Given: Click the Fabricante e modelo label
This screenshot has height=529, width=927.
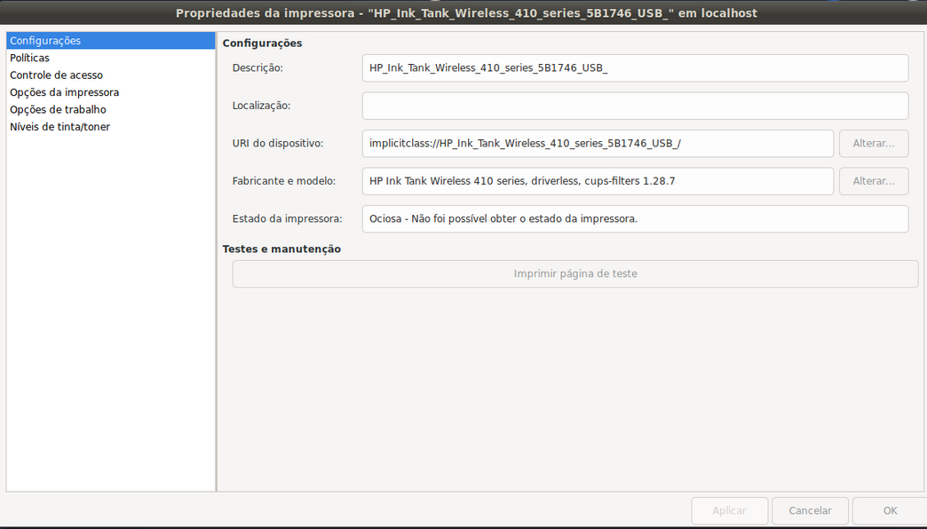Looking at the screenshot, I should coord(284,181).
